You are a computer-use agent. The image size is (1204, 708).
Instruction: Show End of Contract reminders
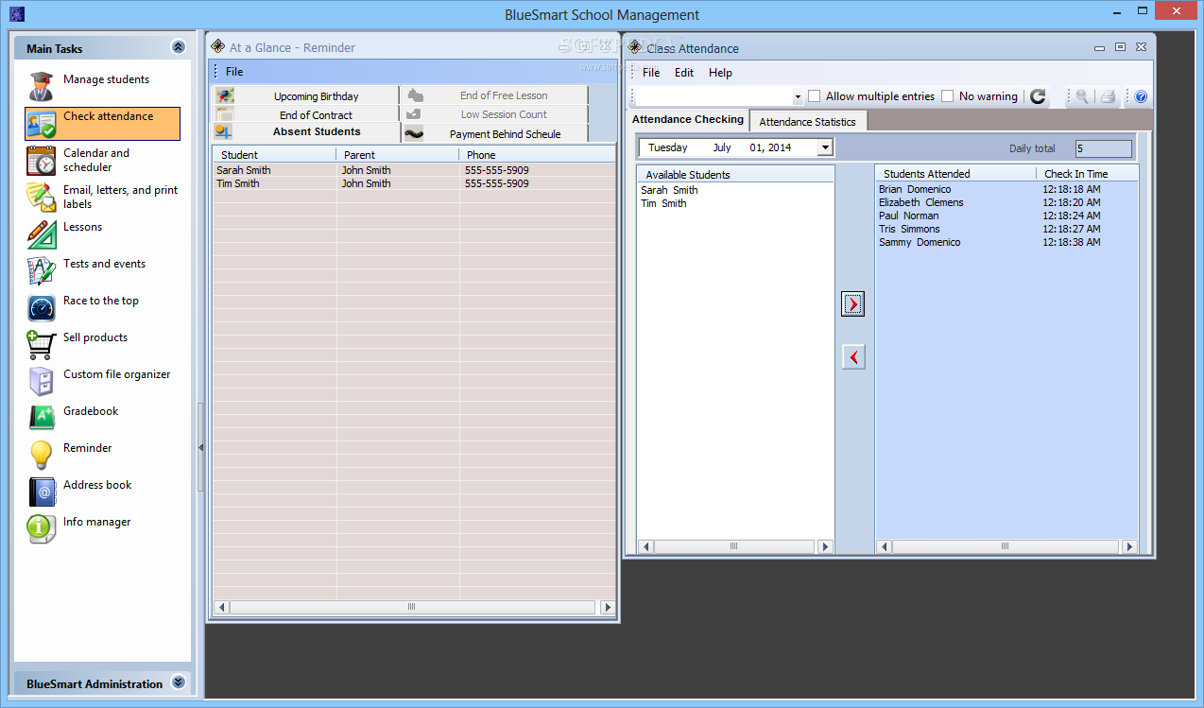pyautogui.click(x=305, y=114)
